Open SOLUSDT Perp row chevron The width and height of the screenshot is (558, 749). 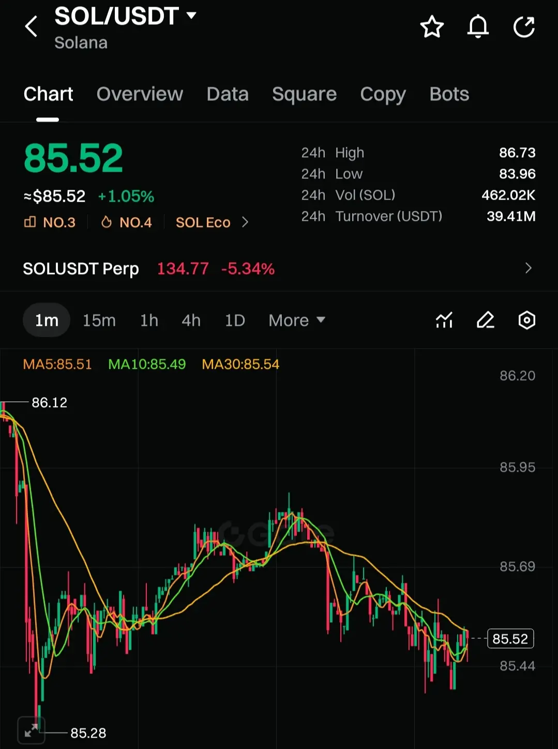tap(528, 268)
